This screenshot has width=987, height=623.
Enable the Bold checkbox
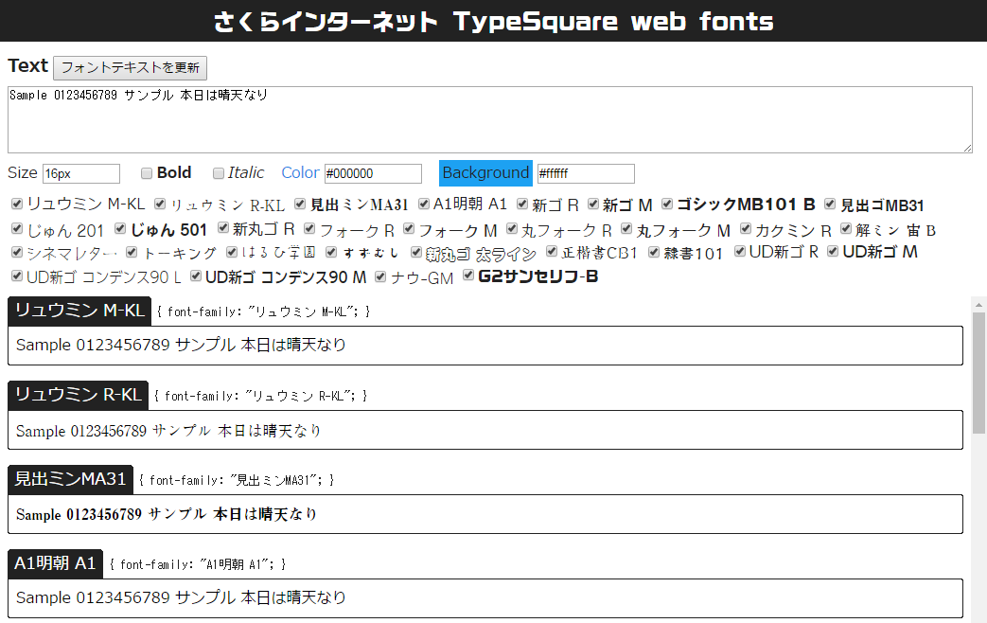pyautogui.click(x=147, y=173)
